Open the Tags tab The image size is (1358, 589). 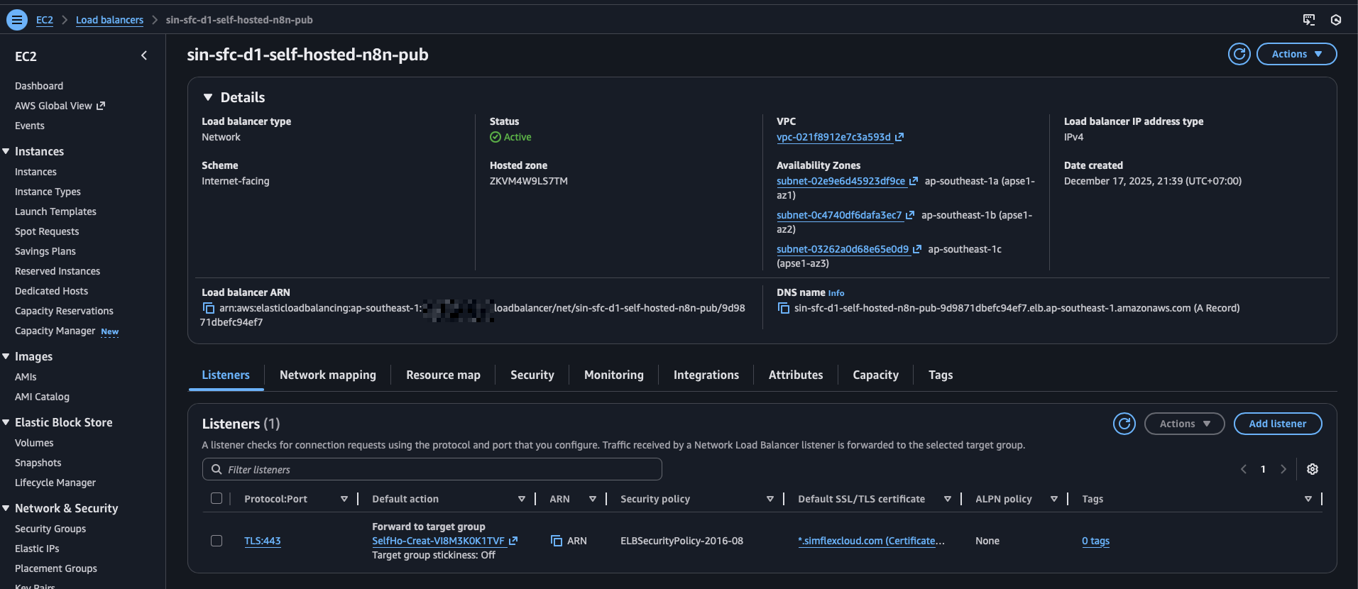941,375
